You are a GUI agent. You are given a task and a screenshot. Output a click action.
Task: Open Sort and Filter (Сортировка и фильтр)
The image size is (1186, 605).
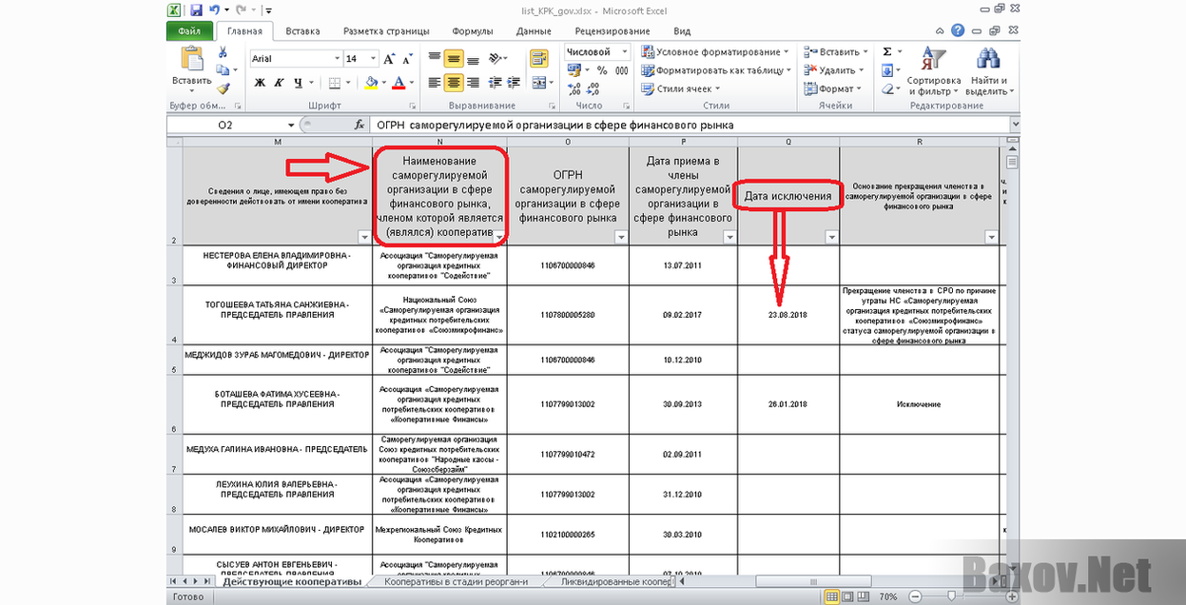coord(934,72)
